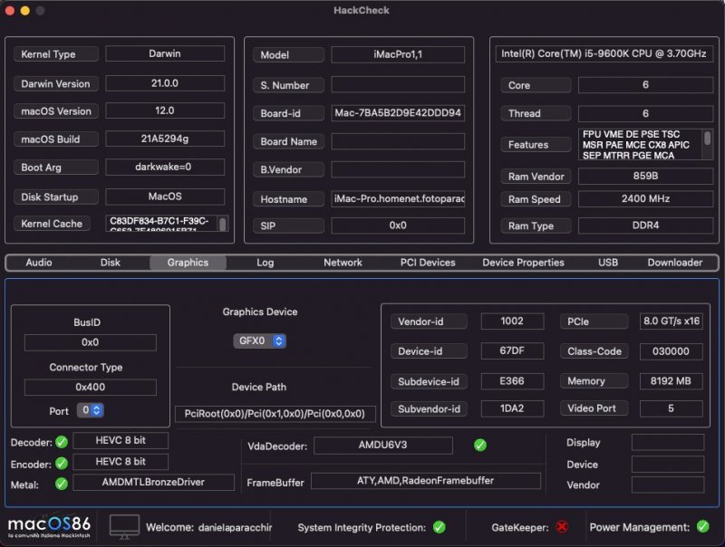Screen dimensions: 725x547
Task: Click the System Integrity Protection checkmark
Action: (439, 527)
